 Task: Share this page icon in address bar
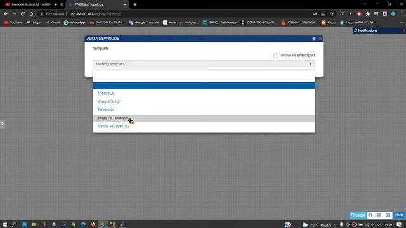[323, 14]
